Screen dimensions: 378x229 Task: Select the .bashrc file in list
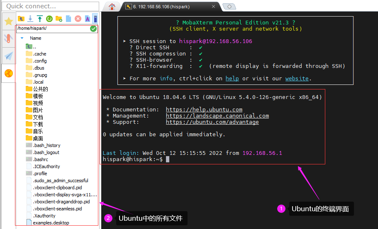pos(40,159)
